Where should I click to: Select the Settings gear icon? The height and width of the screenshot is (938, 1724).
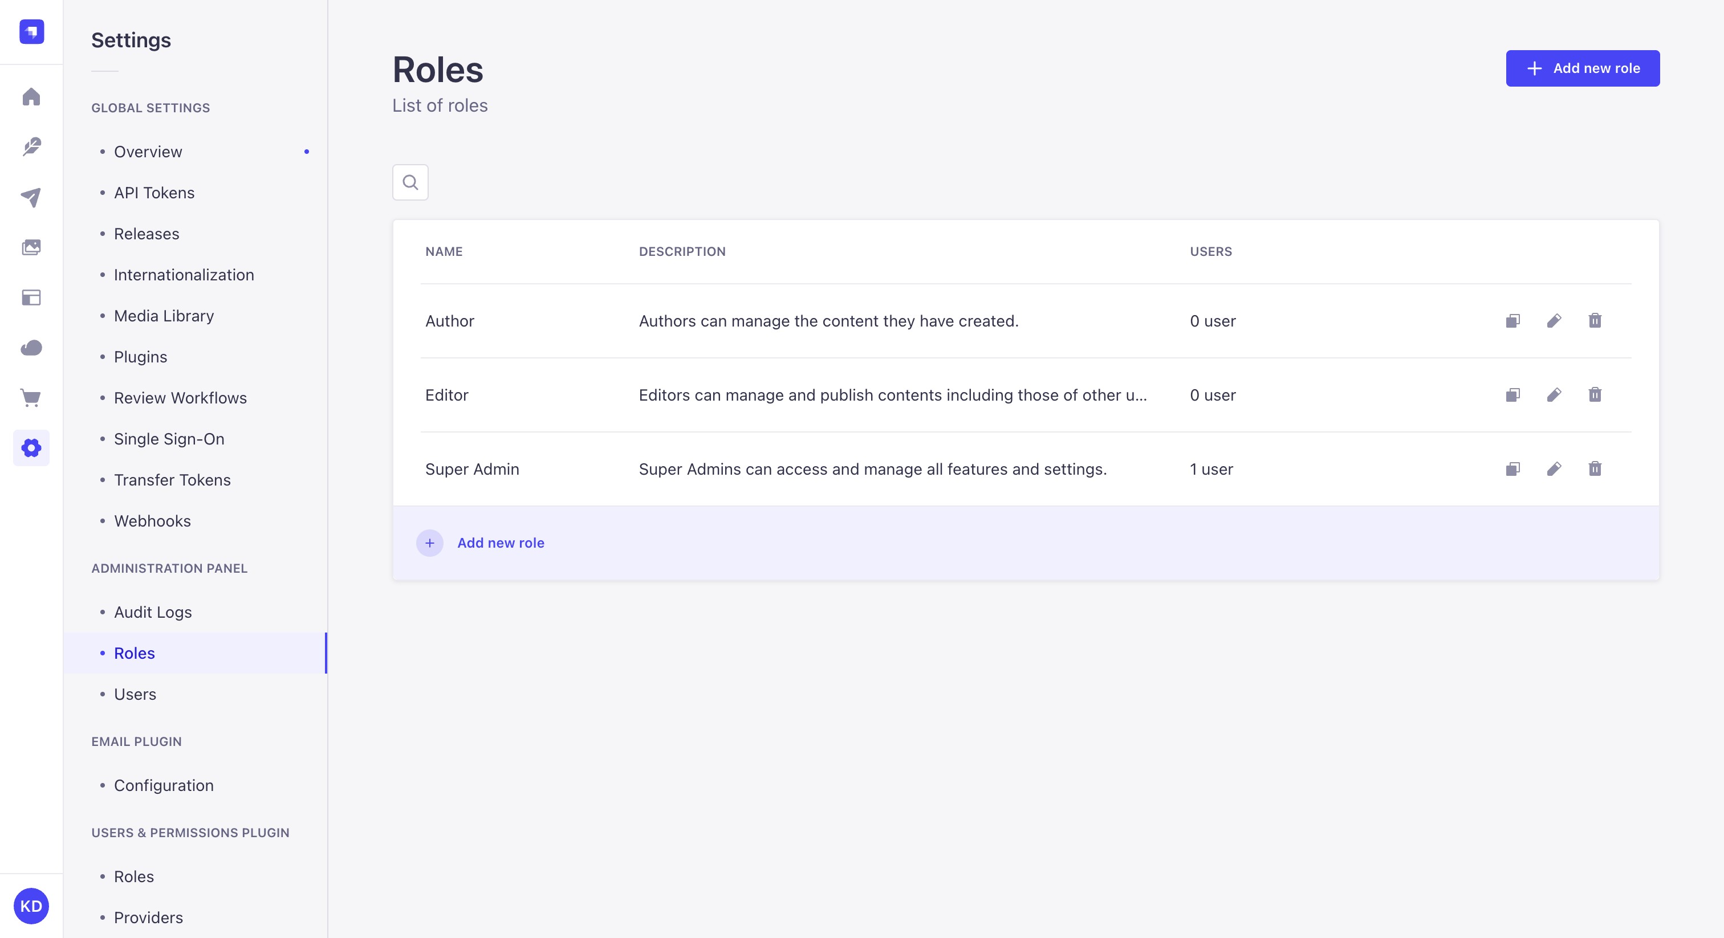pos(31,447)
